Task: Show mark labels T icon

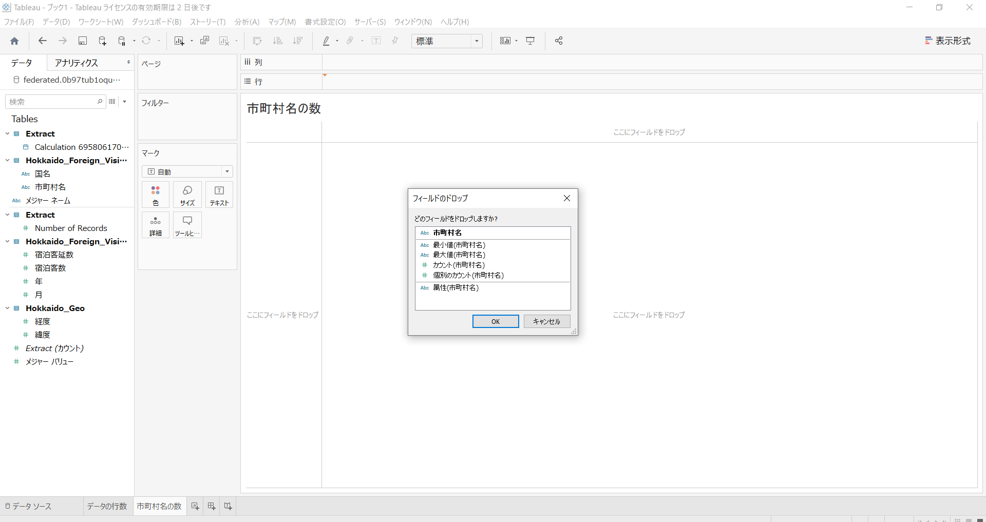Action: [376, 41]
